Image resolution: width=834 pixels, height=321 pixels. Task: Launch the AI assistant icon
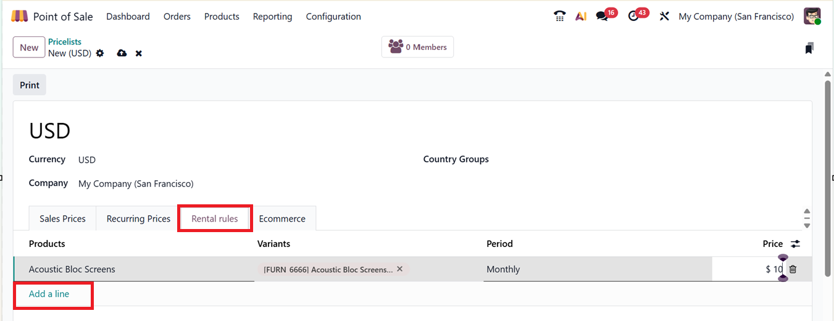point(580,17)
